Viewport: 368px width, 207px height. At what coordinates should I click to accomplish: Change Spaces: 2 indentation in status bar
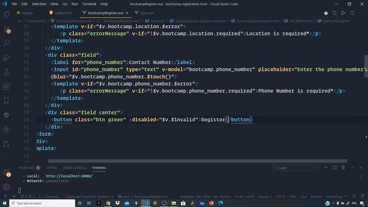264,197
